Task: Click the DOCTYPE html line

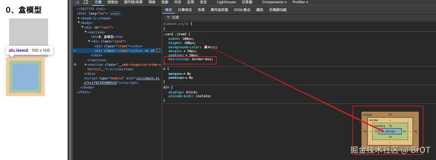Action: [91, 9]
